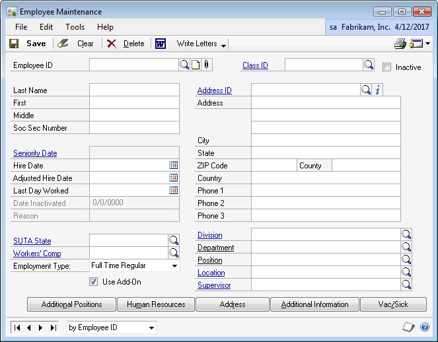438x342 pixels.
Task: Click into the County field
Action: pyautogui.click(x=366, y=165)
